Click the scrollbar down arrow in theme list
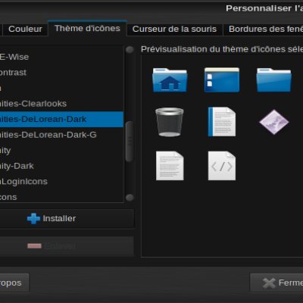This screenshot has width=303, height=303. [x=130, y=198]
